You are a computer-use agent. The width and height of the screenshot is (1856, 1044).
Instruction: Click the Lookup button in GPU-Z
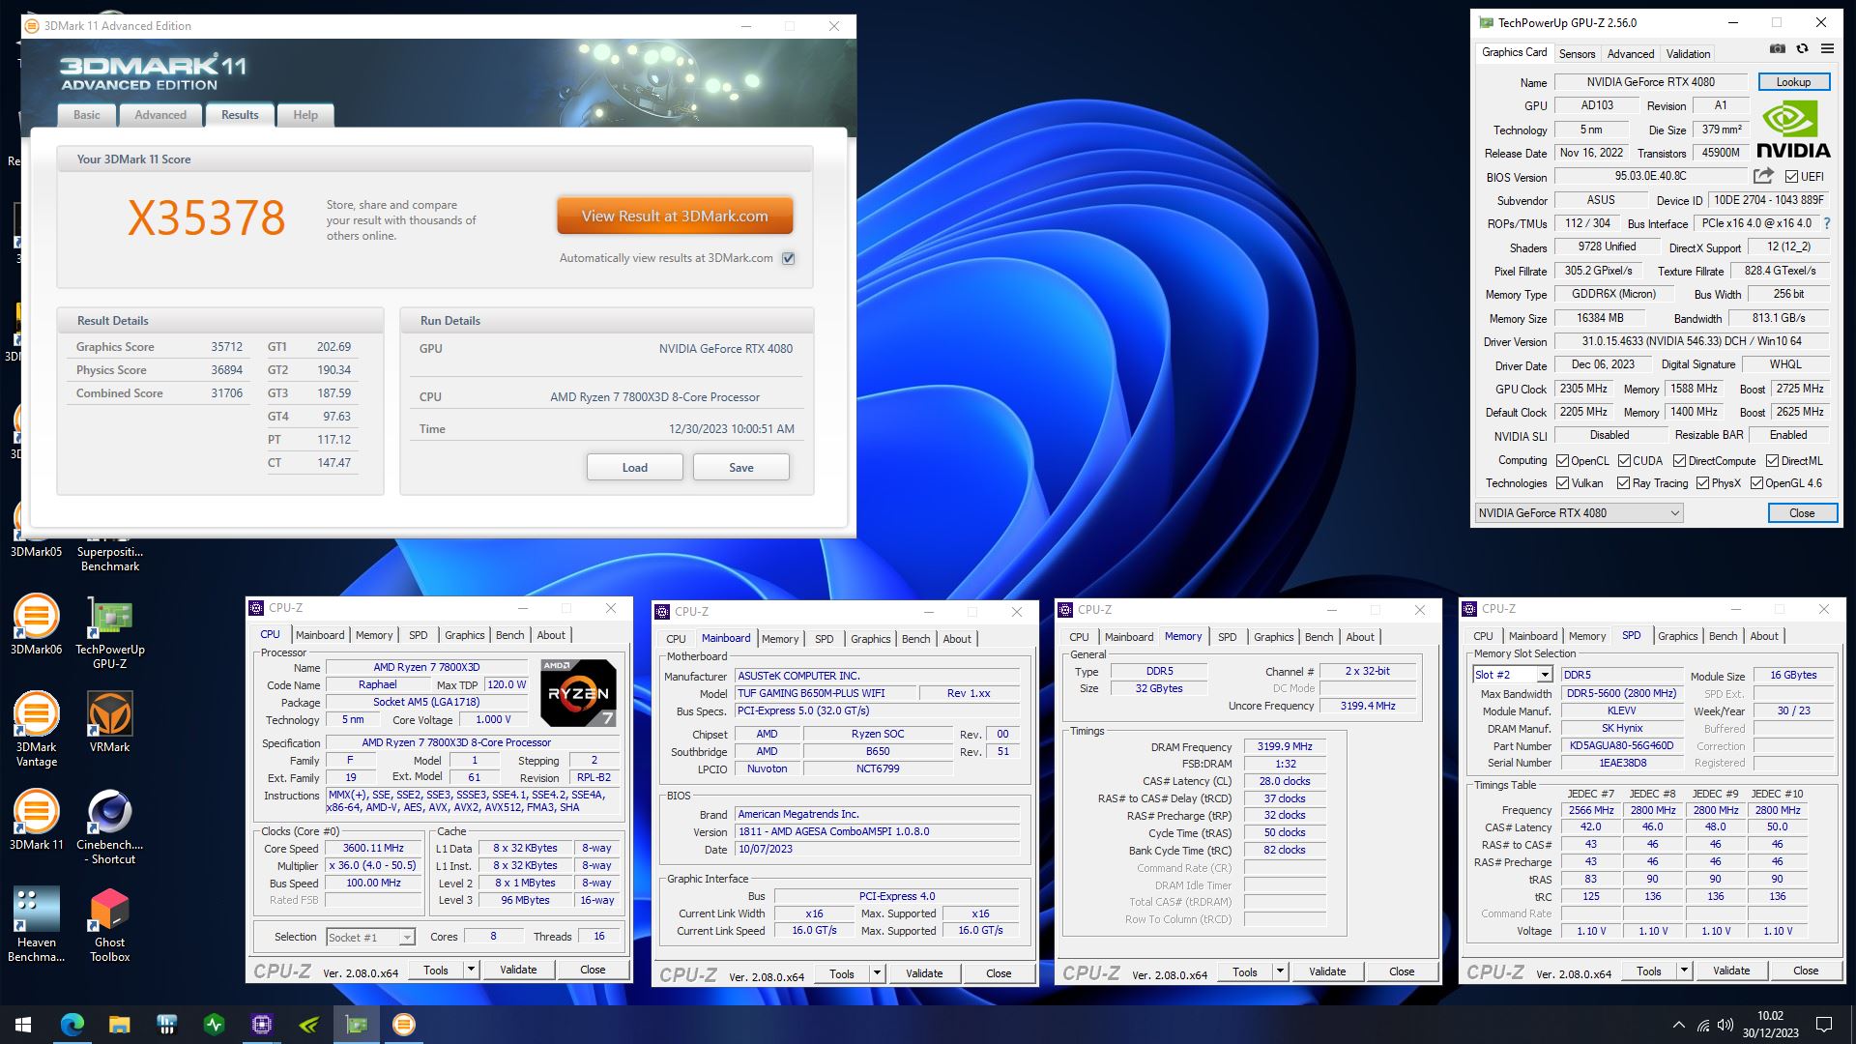click(1794, 82)
